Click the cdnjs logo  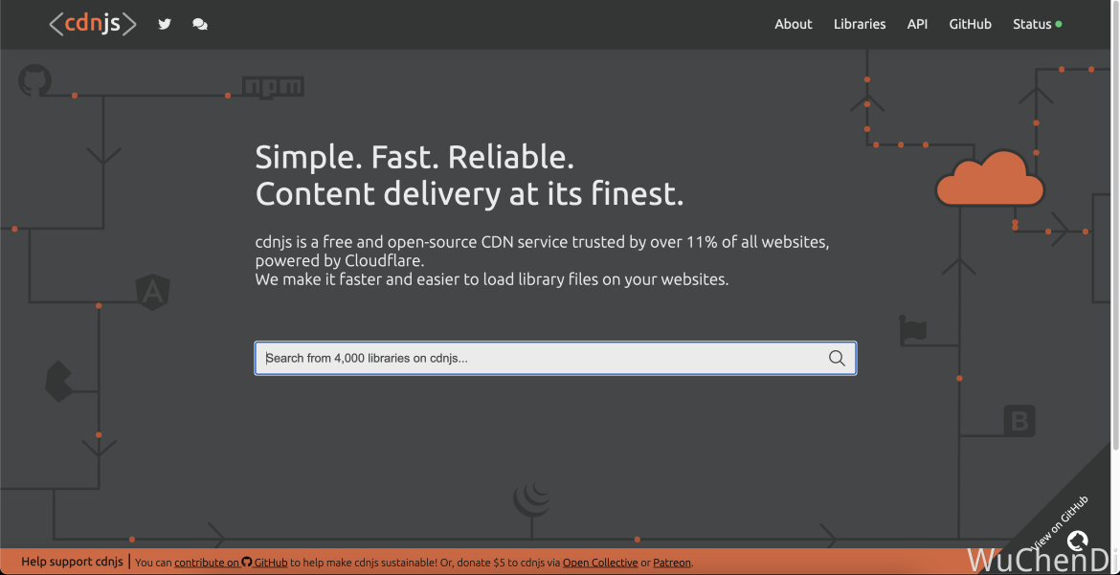pyautogui.click(x=93, y=24)
